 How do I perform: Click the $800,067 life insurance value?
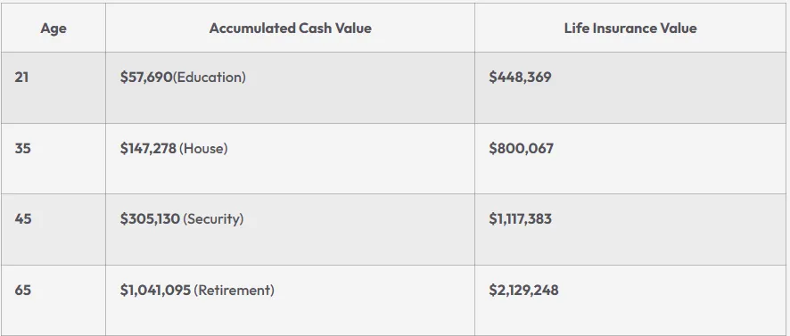pyautogui.click(x=521, y=149)
